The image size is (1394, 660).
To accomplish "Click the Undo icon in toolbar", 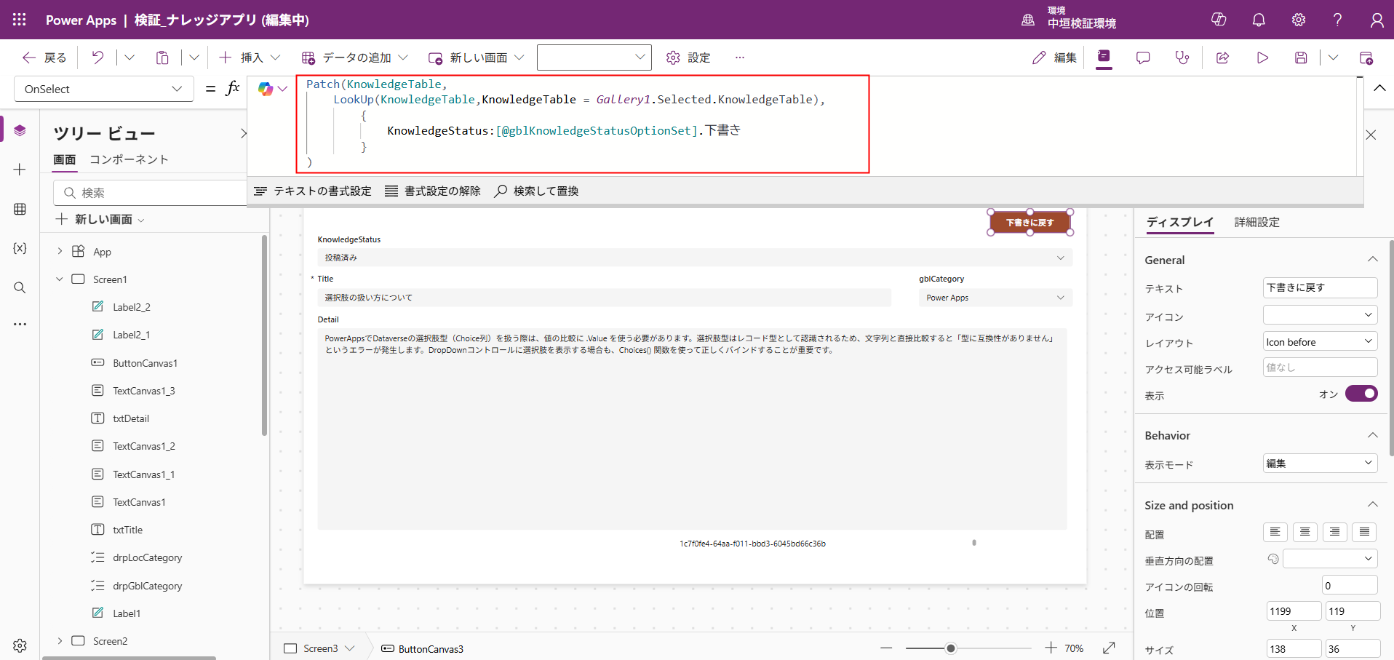I will pos(97,57).
